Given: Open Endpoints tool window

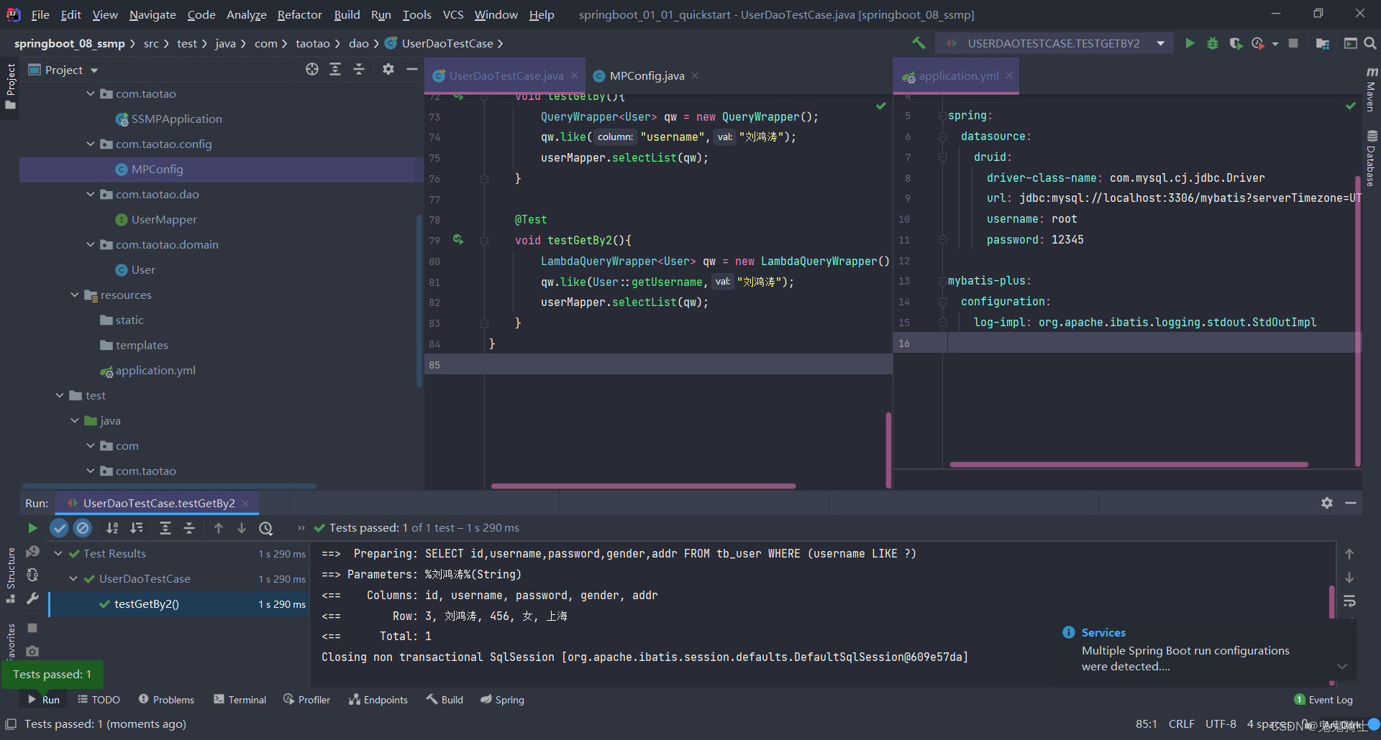Looking at the screenshot, I should 378,700.
